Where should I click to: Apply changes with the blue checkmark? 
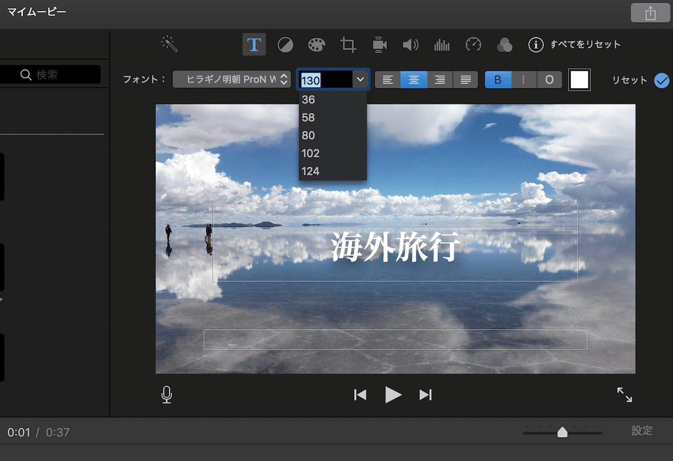(662, 80)
